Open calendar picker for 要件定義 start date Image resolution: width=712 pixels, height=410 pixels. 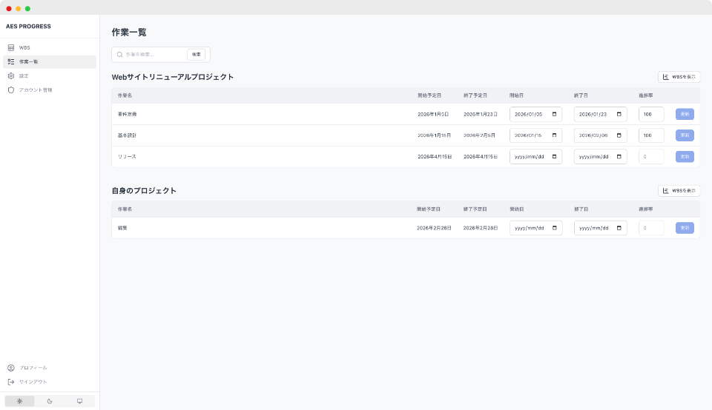554,115
